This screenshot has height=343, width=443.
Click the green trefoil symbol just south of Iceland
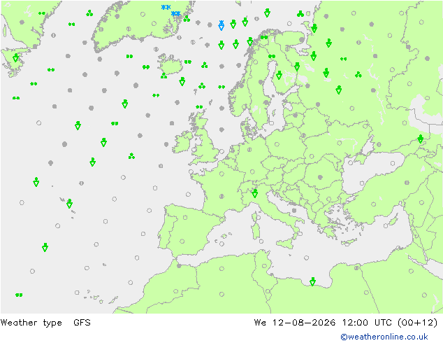164,76
